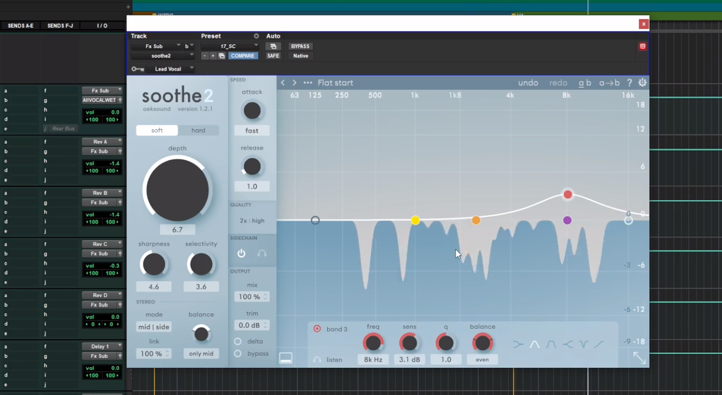
Task: Enable the soothe2 bypass radio button
Action: [238, 354]
